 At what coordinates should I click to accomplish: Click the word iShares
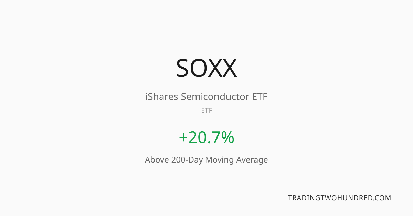[x=162, y=97]
